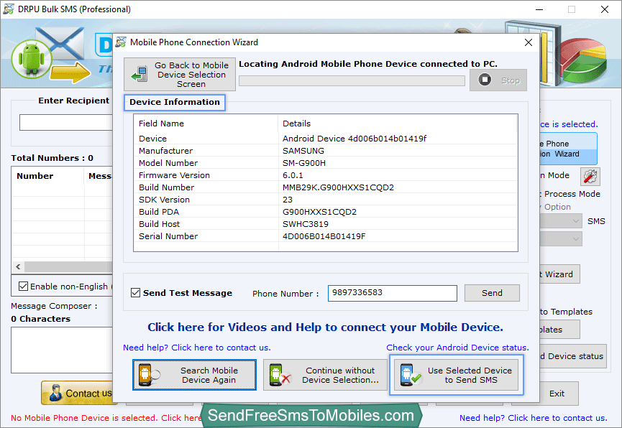This screenshot has height=428, width=622.
Task: Click the progress bar under Locating Android text
Action: click(352, 81)
